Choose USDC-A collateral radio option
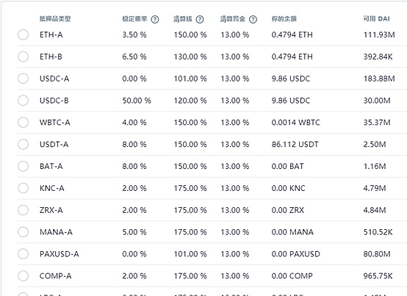 pos(23,79)
